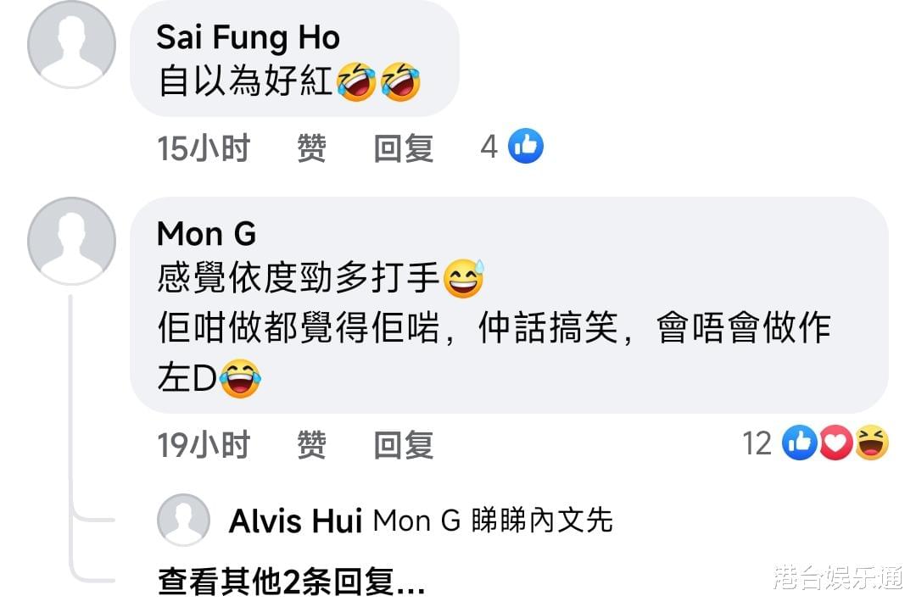This screenshot has height=607, width=916.
Task: Click the laughing haha reaction icon
Action: pos(872,443)
